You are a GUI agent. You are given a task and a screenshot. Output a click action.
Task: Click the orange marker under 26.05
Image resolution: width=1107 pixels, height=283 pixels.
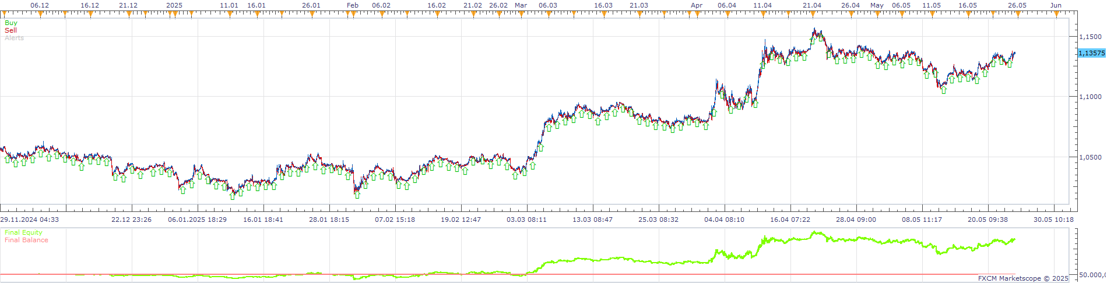[x=1018, y=14]
